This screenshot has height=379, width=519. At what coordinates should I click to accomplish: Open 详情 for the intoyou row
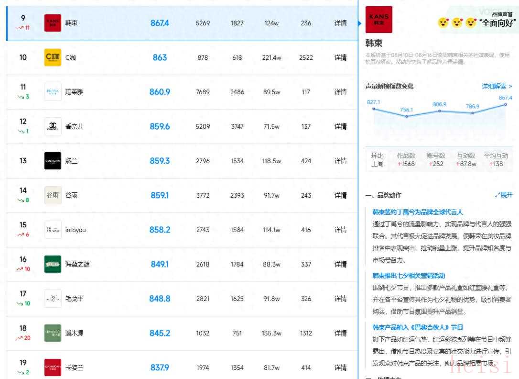tap(340, 230)
